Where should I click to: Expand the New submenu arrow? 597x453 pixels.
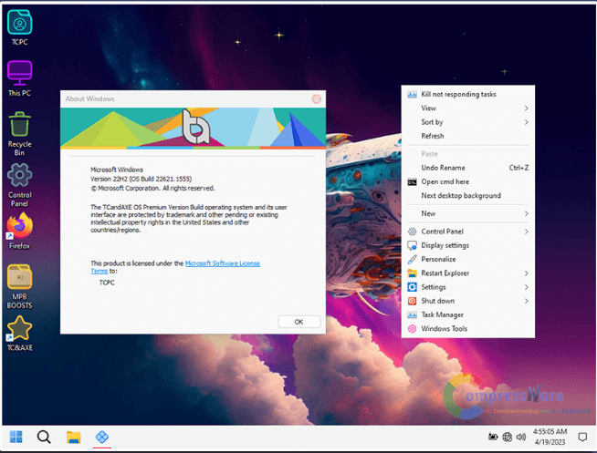point(526,213)
